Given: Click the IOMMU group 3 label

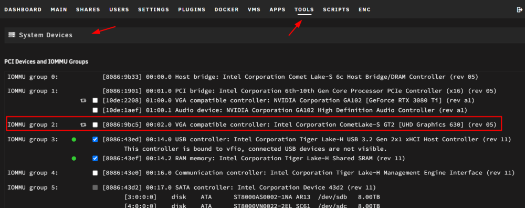Looking at the screenshot, I should 33,139.
